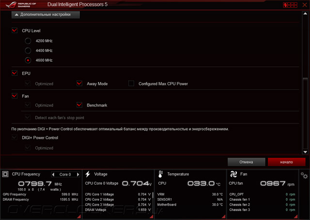Click the Core 0 selector label
This screenshot has height=220, width=310.
click(65, 174)
